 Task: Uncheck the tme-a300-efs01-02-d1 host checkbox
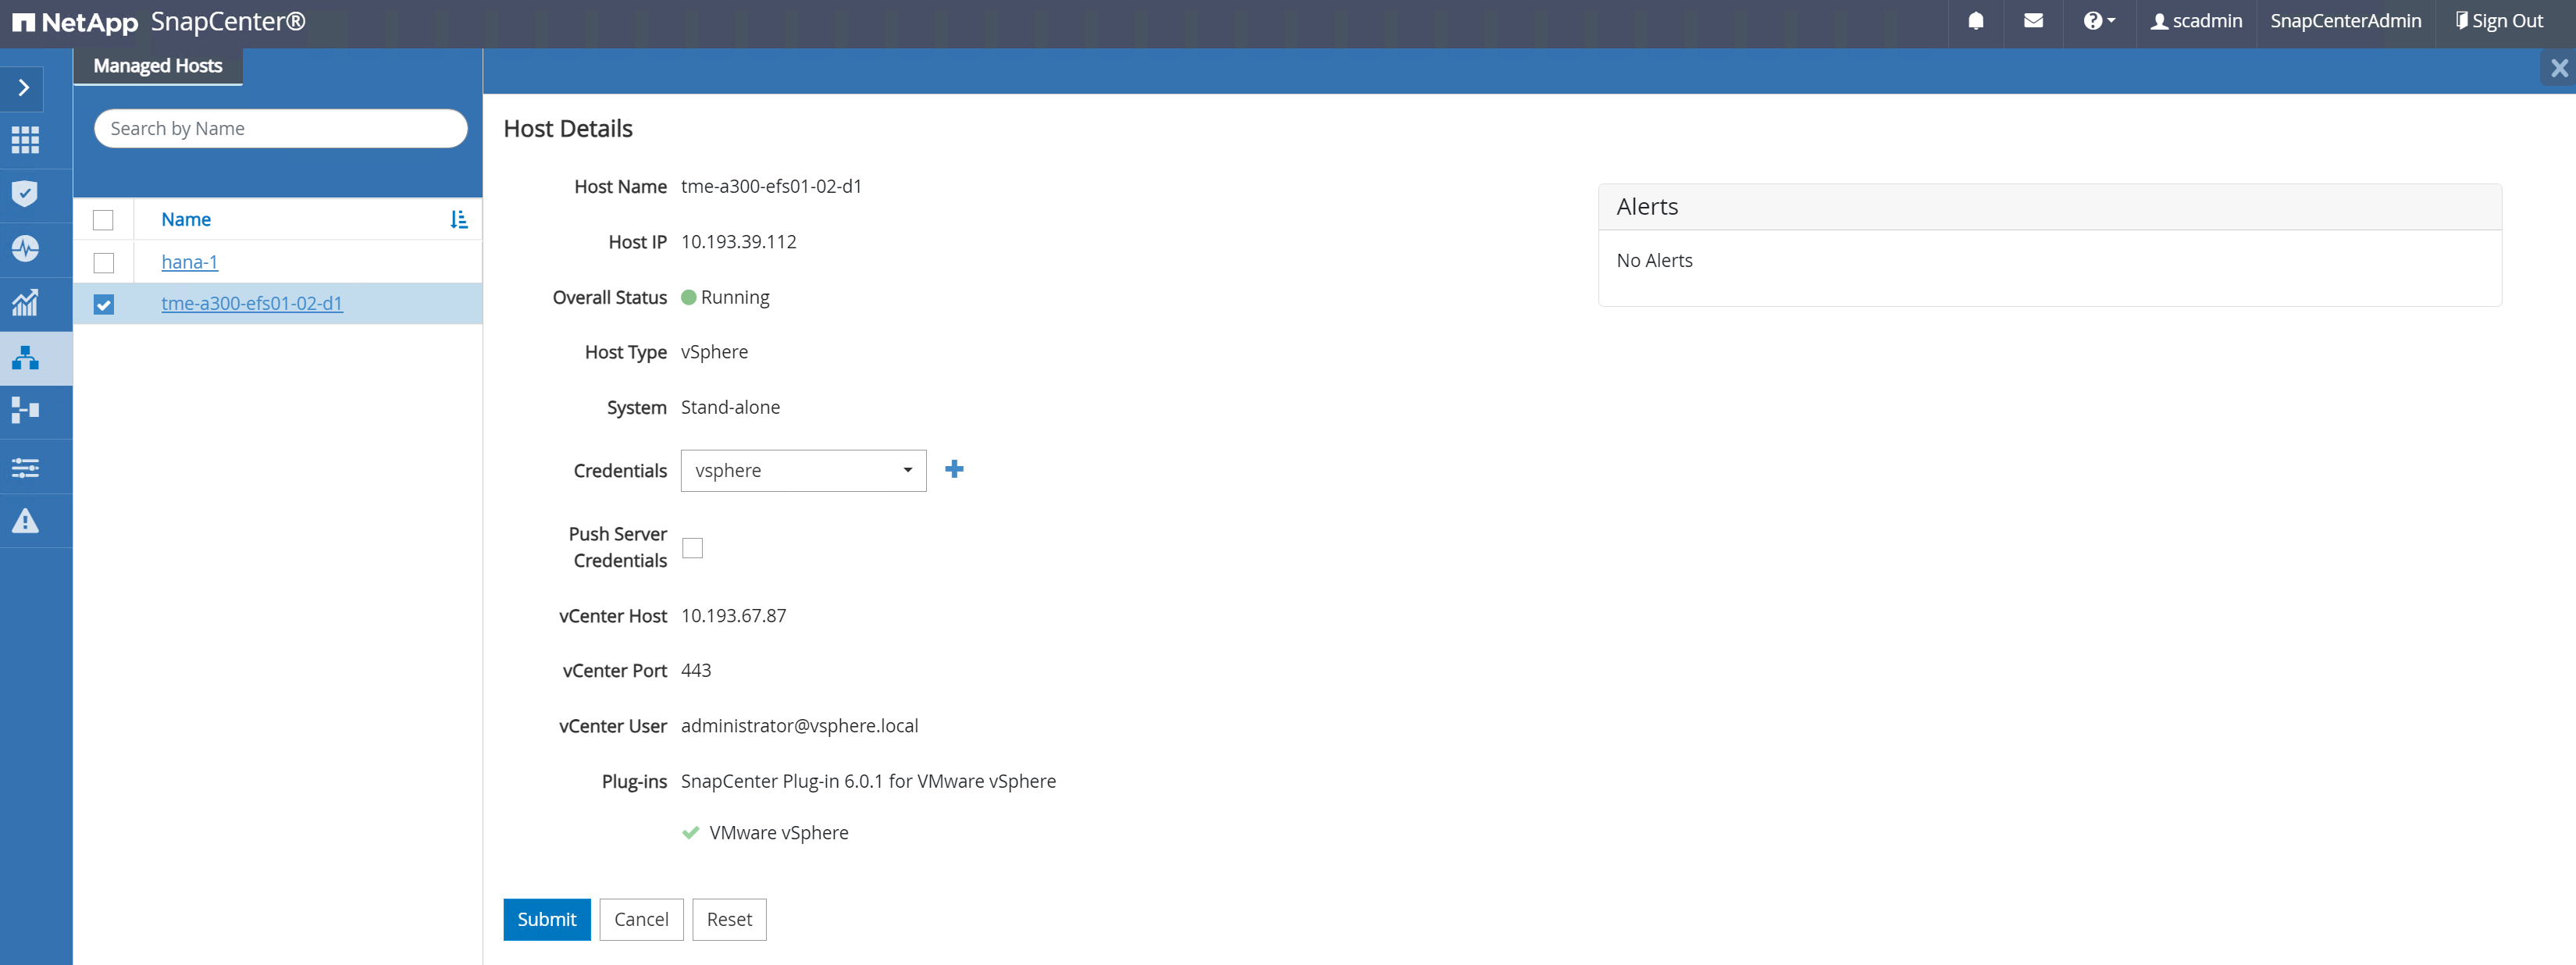(104, 304)
